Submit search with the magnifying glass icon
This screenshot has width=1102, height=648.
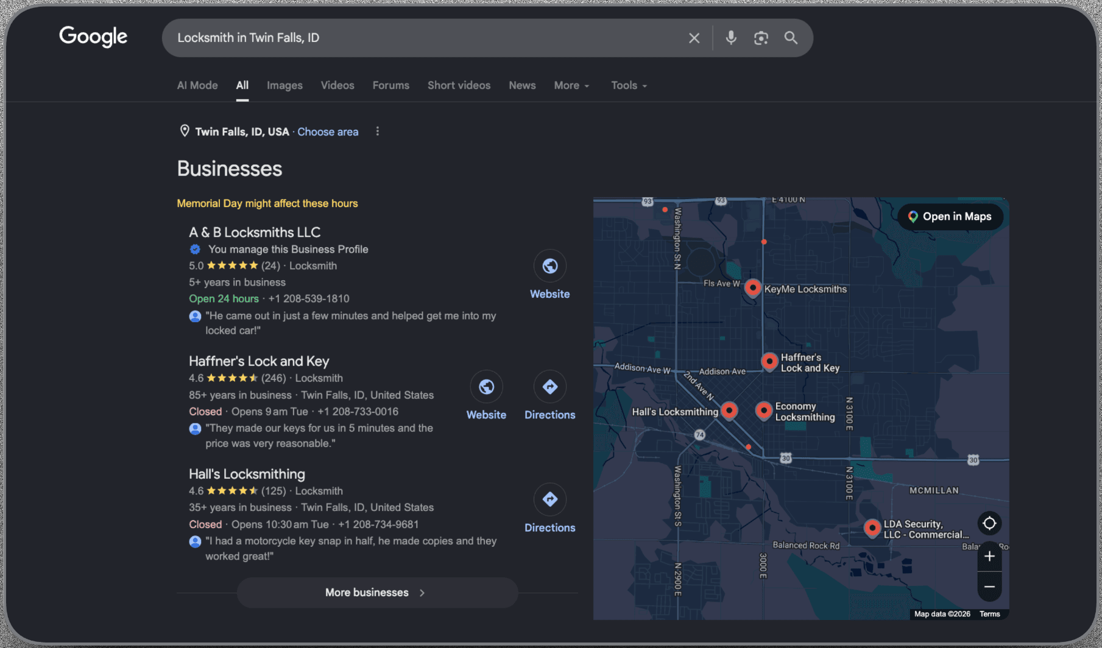coord(791,38)
